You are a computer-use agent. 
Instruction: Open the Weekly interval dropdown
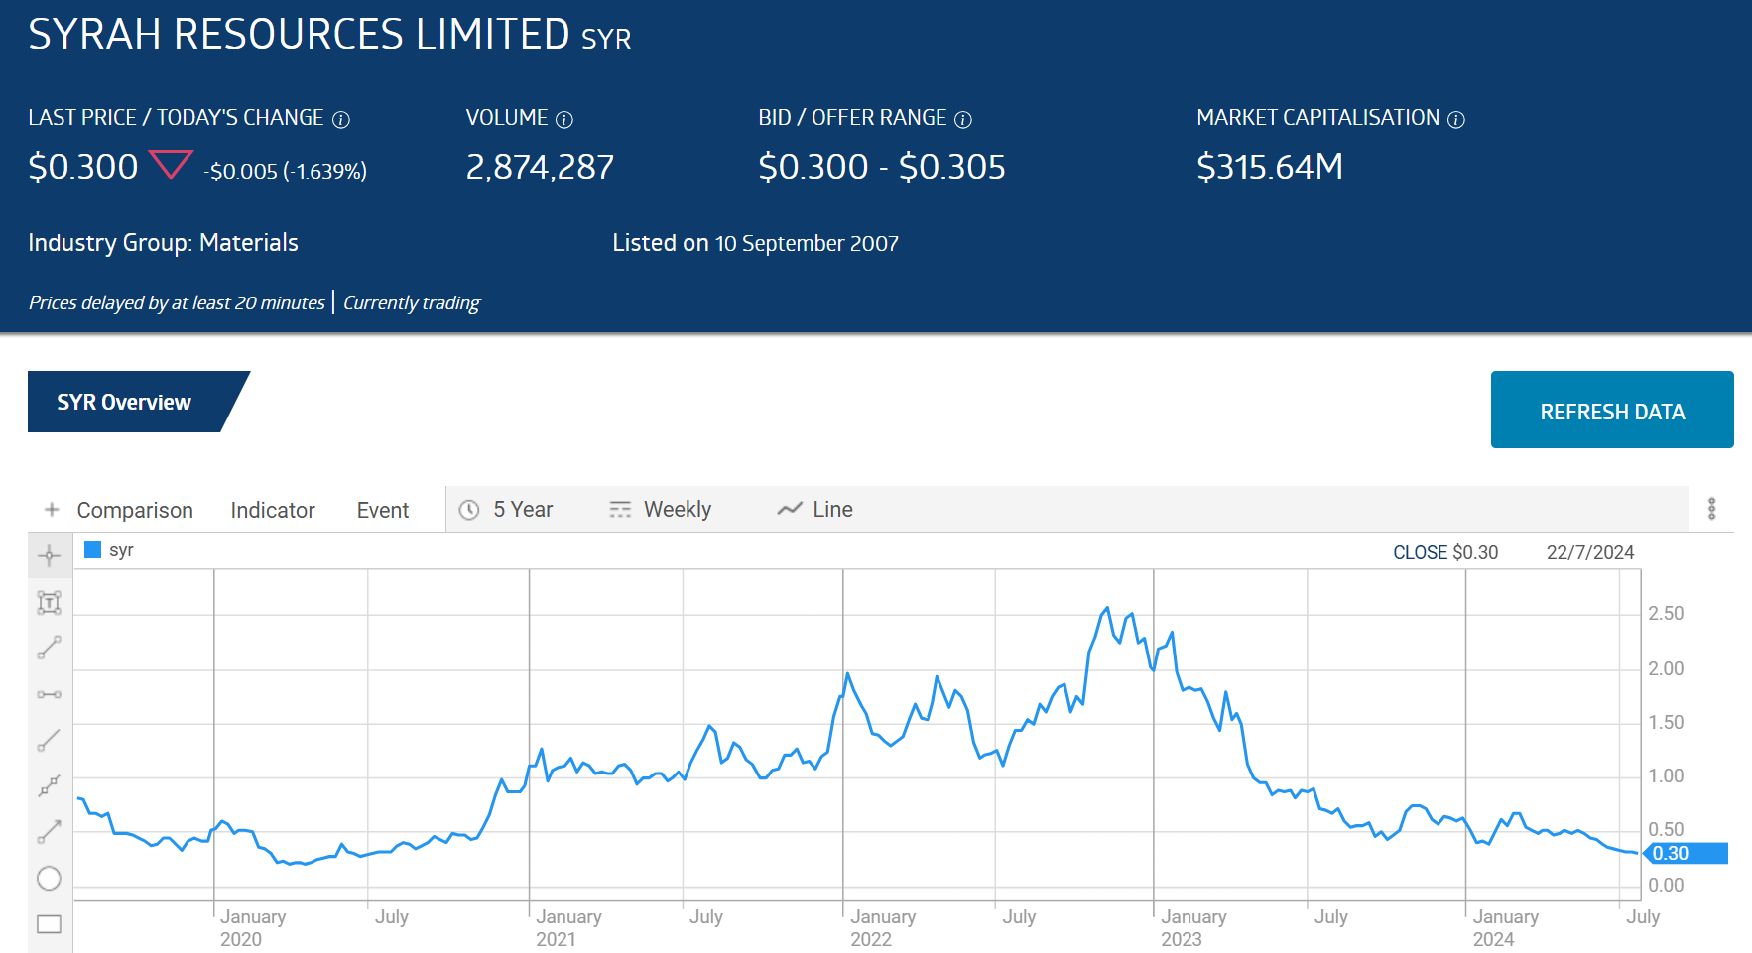(x=660, y=510)
